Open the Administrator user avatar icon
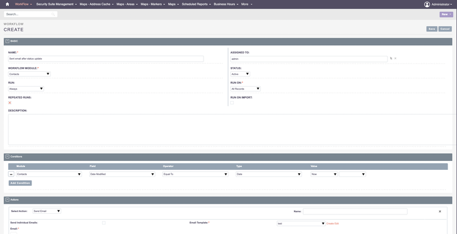Screen dimensions: 457x234 click(427, 4)
